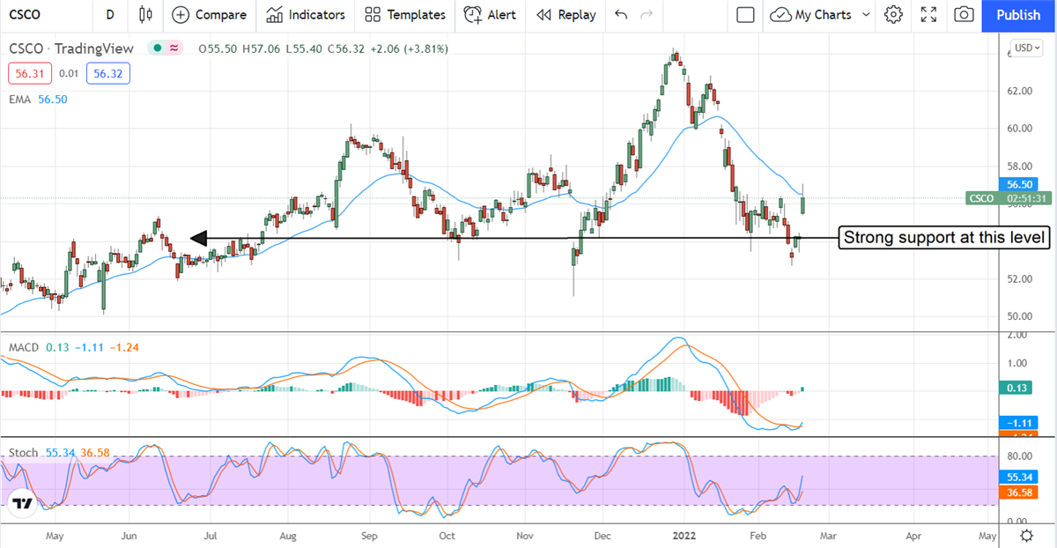Toggle the red approximate-data indicator
The width and height of the screenshot is (1057, 548).
tap(174, 48)
